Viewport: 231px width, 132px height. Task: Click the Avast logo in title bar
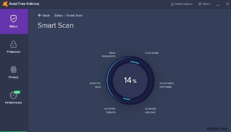[x=5, y=4]
